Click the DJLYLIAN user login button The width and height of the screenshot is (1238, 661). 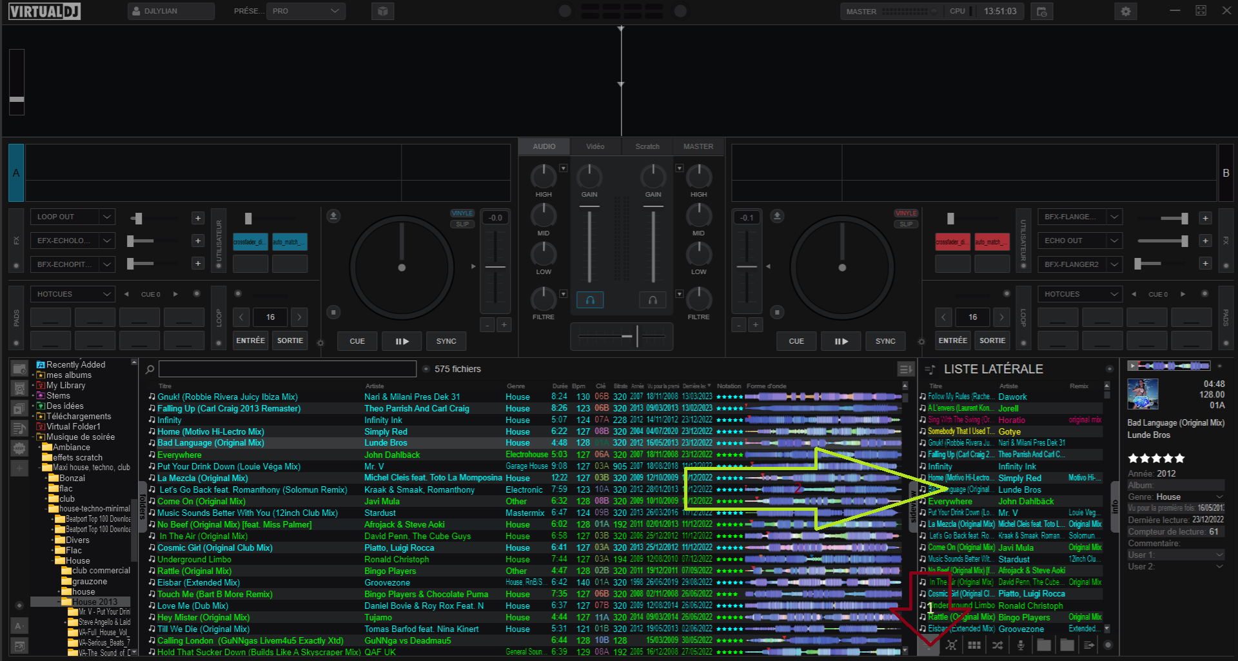coord(171,11)
